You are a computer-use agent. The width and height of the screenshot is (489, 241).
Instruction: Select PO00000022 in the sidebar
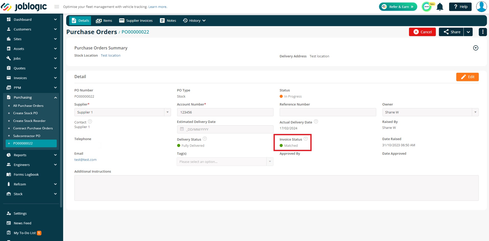point(31,143)
